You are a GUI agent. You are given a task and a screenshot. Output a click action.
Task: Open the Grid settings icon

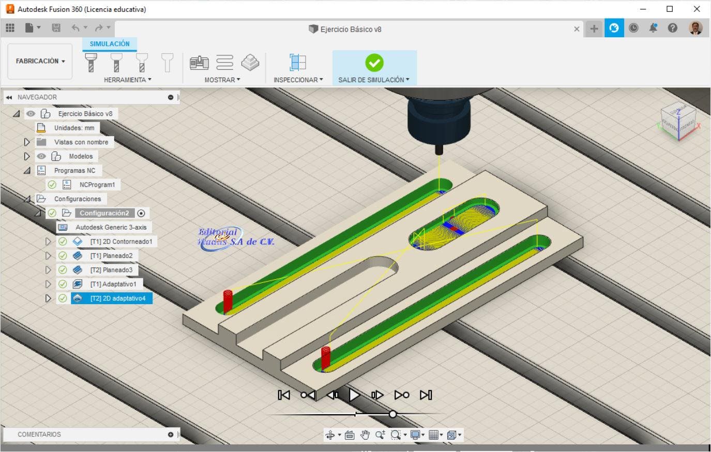[434, 435]
